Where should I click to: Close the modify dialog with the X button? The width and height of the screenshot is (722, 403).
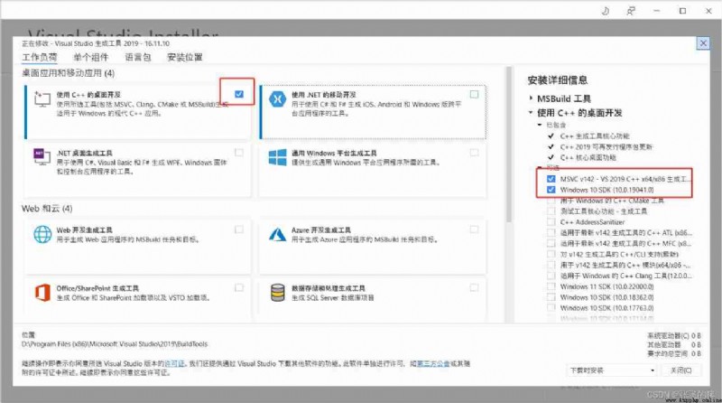[x=703, y=43]
